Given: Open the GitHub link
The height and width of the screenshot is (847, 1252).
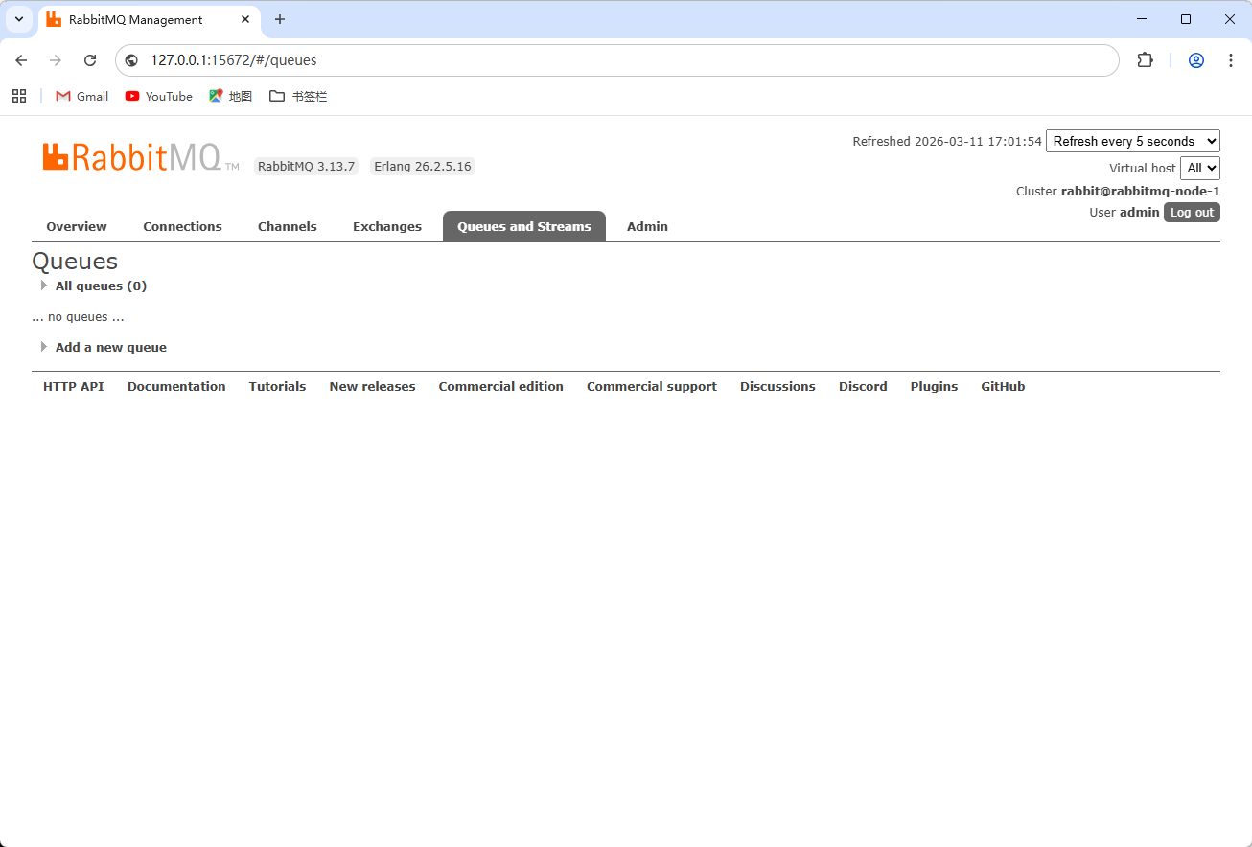Looking at the screenshot, I should [1003, 387].
